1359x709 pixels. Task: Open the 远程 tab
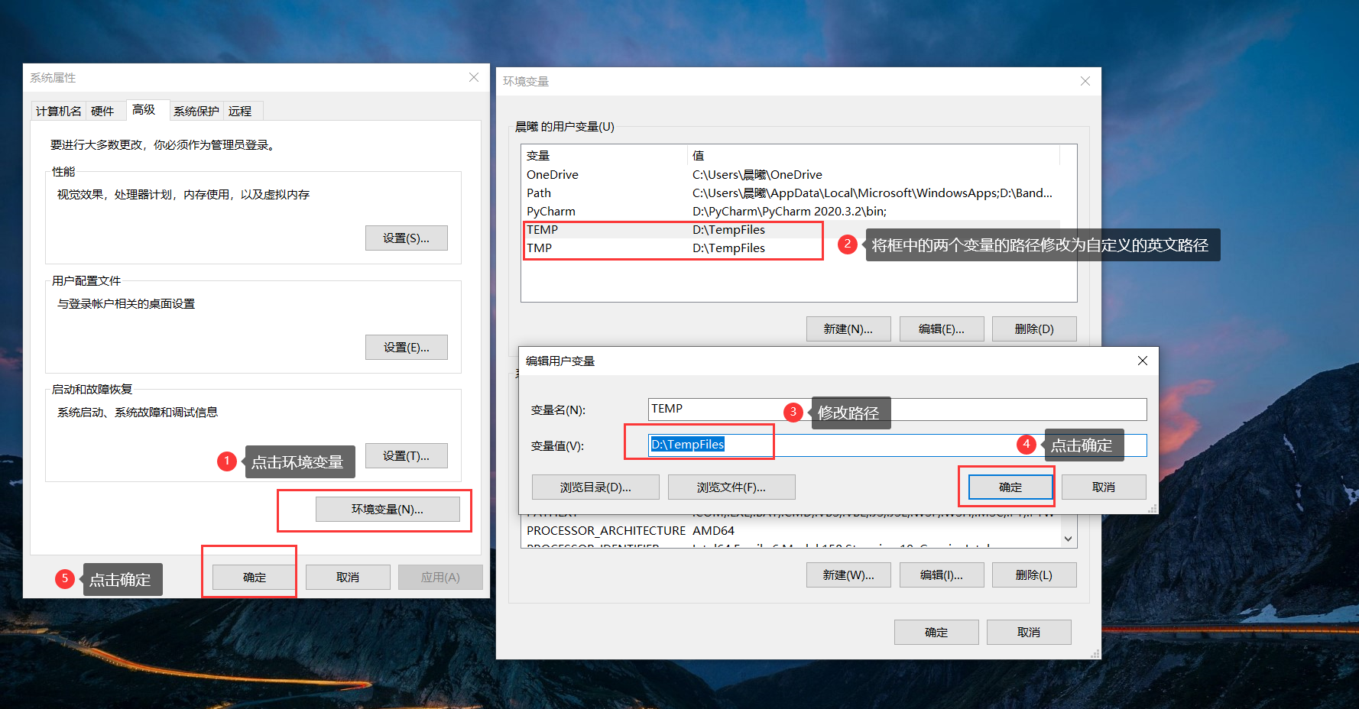pos(242,110)
